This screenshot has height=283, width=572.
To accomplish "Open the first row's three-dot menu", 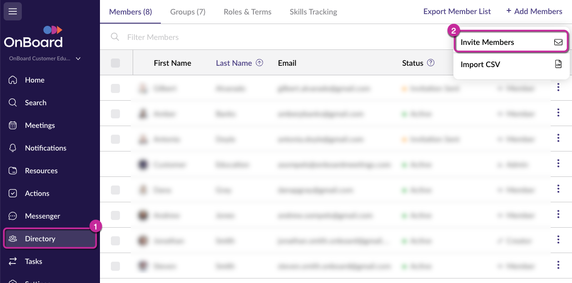I will coord(558,88).
